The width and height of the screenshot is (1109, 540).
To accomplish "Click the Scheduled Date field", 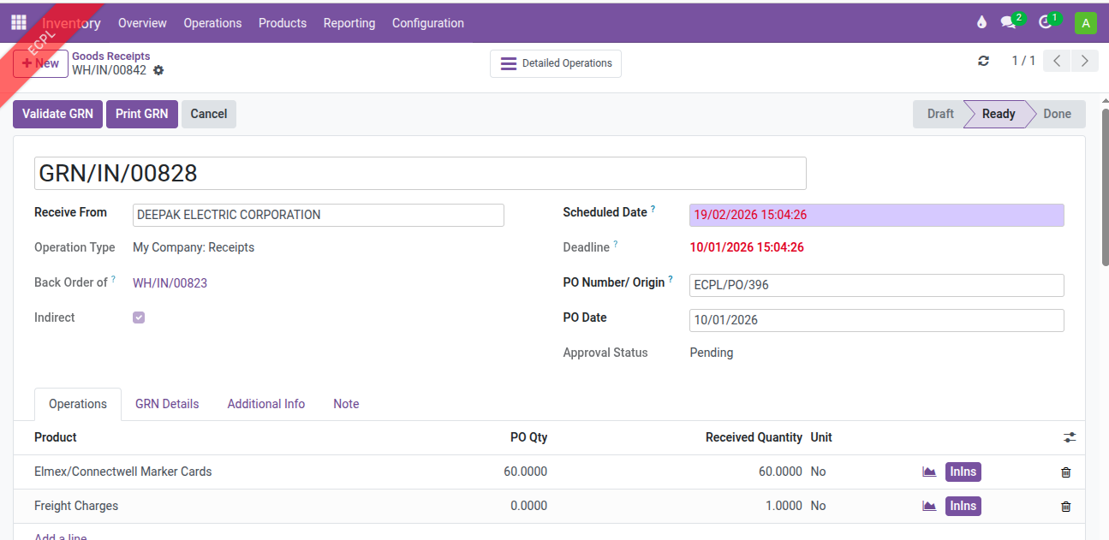I will [x=875, y=215].
